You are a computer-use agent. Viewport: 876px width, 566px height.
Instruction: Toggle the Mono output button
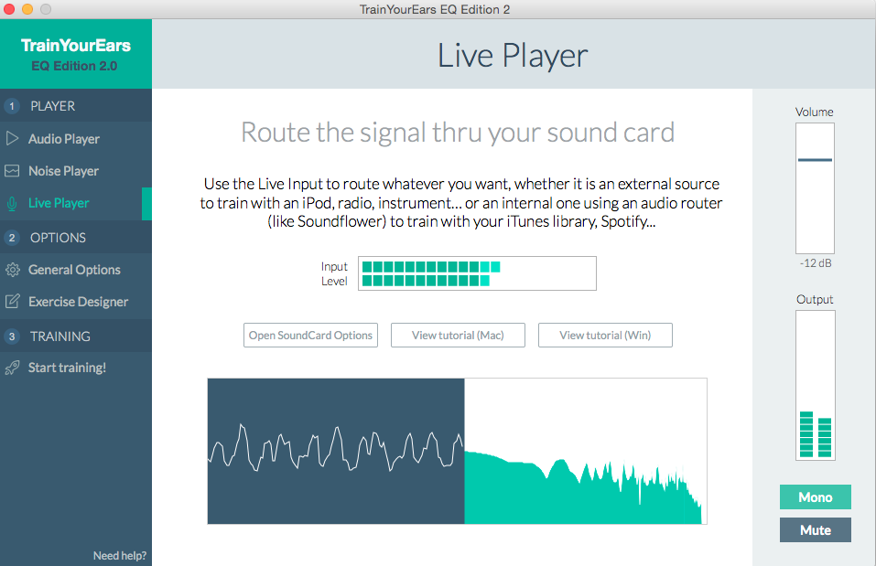(815, 497)
